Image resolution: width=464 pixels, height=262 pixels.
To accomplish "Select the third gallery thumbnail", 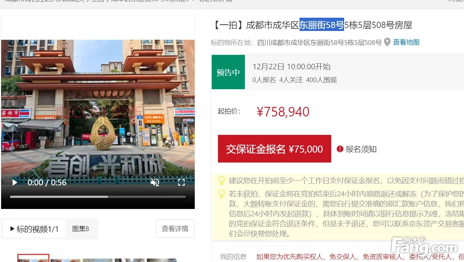I will (x=97, y=259).
